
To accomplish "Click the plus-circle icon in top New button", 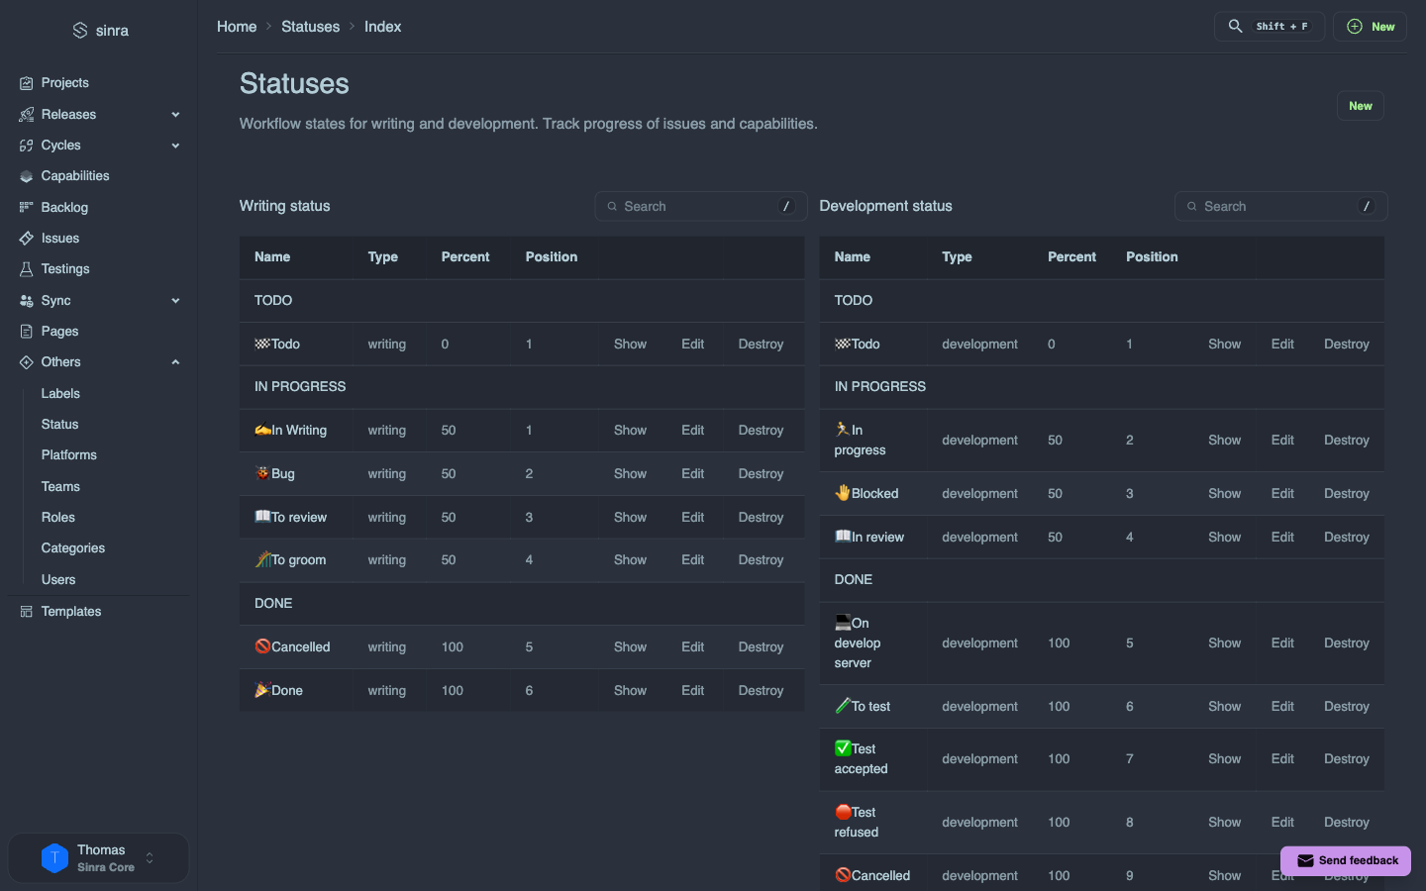I will click(1355, 27).
